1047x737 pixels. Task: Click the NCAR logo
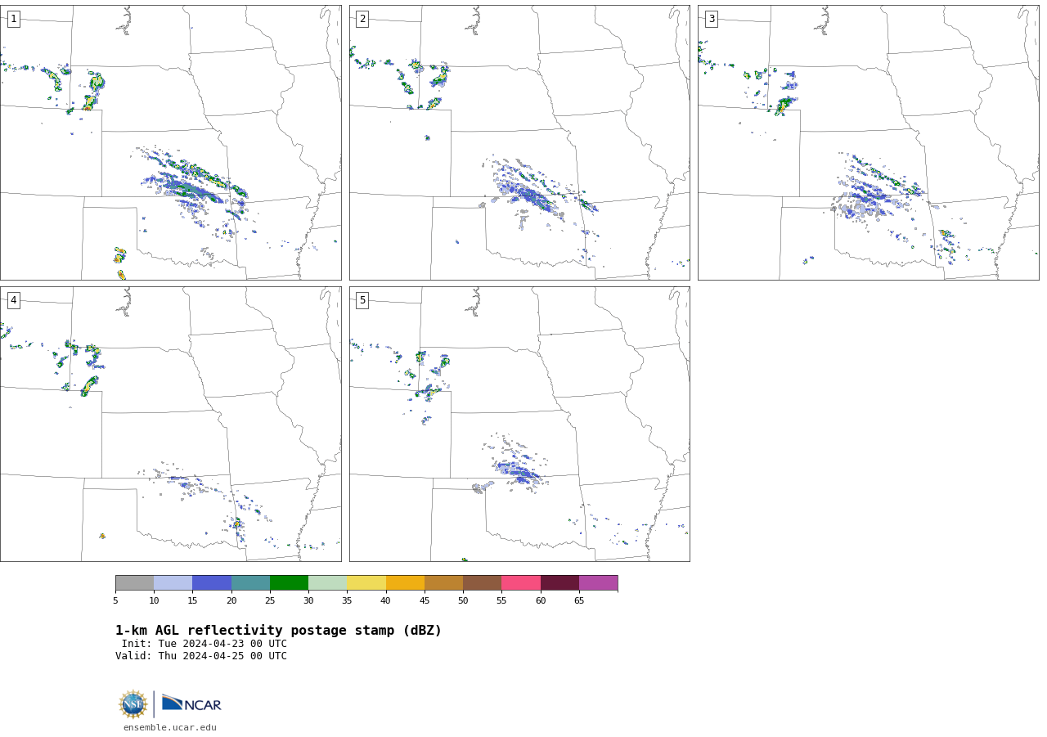(191, 703)
